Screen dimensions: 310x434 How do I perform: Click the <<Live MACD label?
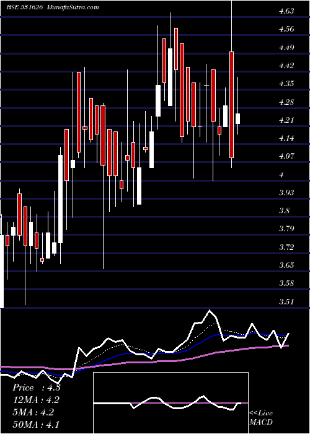[261, 418]
